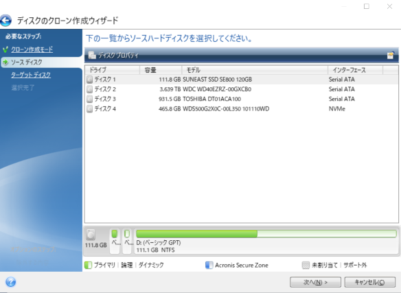Viewport: 401px width, 293px height.
Task: Click the D: partition usage bar
Action: click(x=266, y=234)
